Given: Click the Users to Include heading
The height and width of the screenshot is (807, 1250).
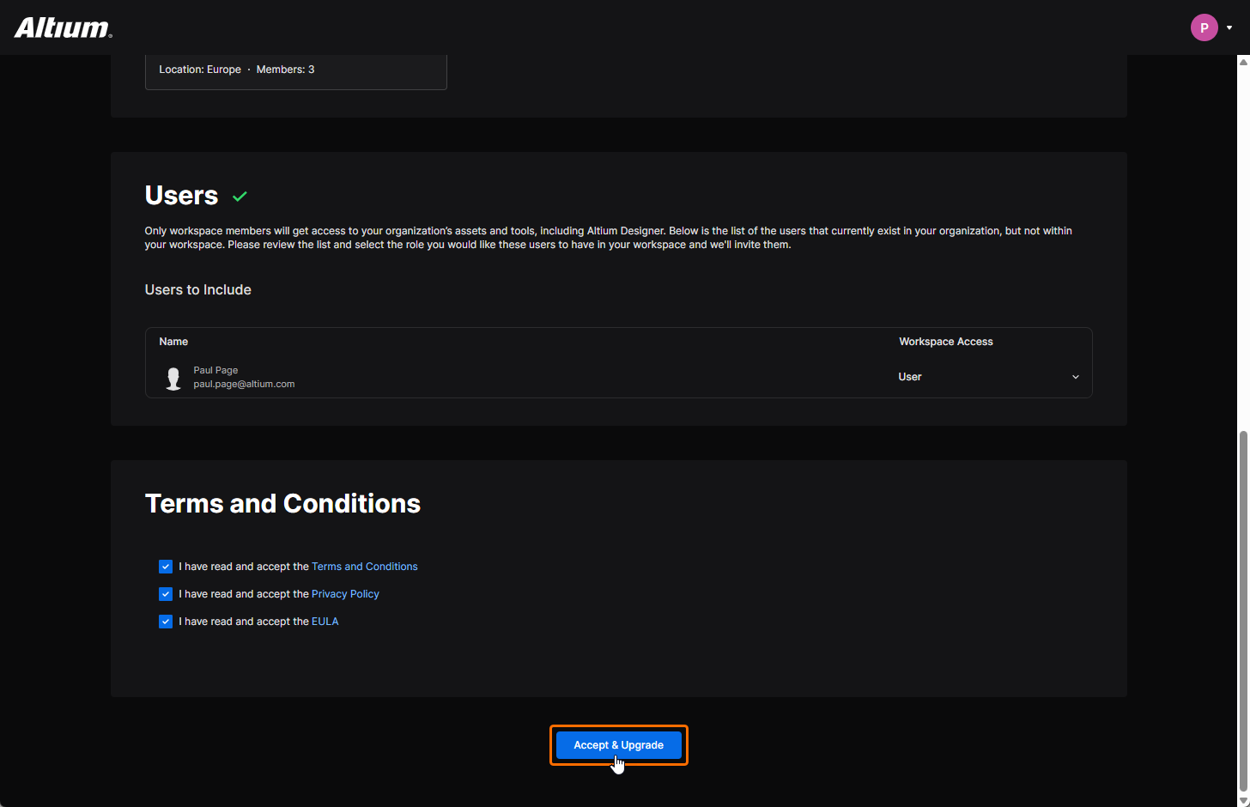Looking at the screenshot, I should coord(198,290).
